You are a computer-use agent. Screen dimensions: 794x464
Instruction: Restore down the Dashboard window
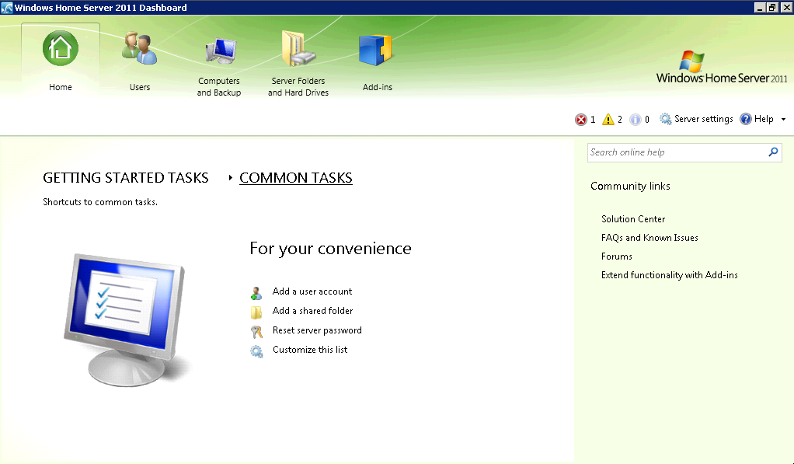pos(771,8)
